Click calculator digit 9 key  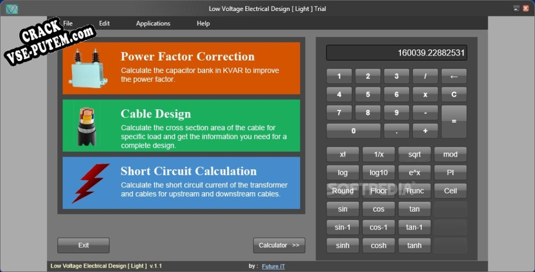point(396,113)
